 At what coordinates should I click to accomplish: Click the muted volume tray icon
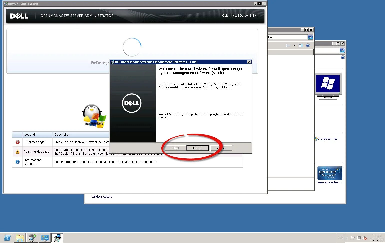365,238
